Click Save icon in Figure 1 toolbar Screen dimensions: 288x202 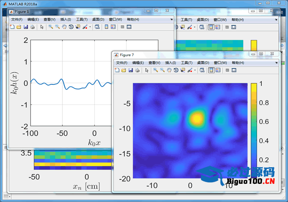point(25,27)
